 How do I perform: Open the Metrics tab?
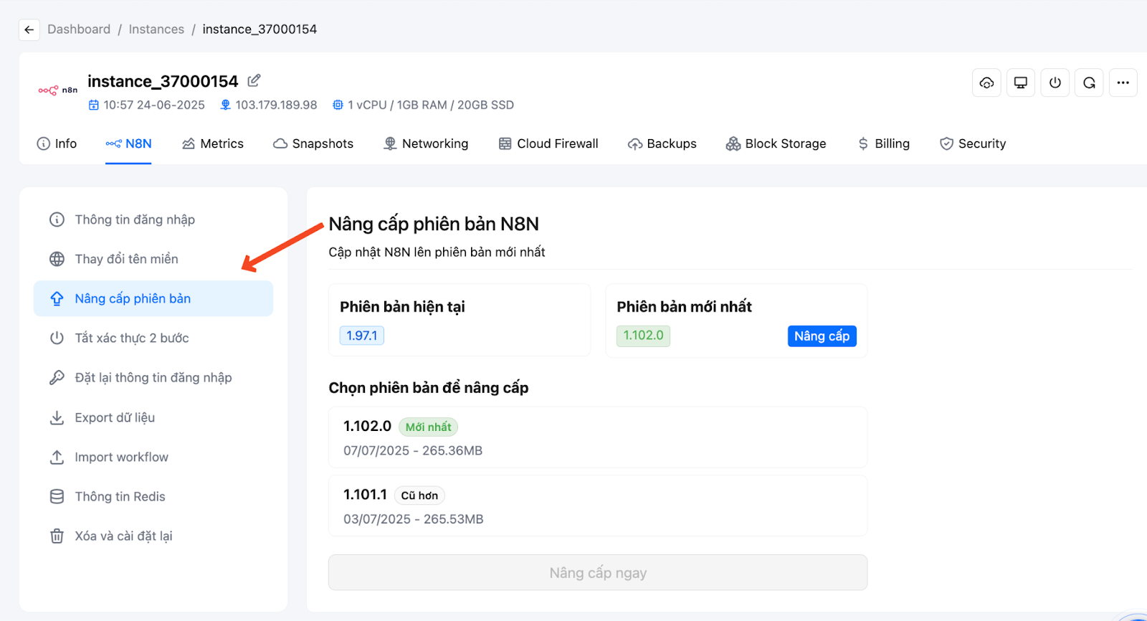(213, 143)
